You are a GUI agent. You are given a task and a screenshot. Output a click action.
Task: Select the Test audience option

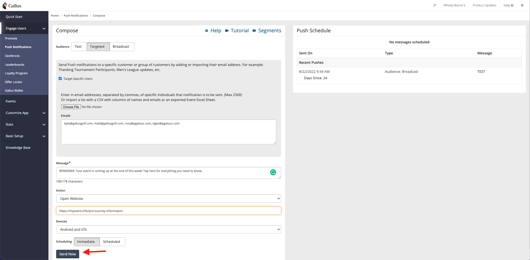pyautogui.click(x=79, y=47)
